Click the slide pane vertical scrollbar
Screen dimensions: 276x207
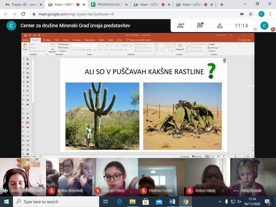click(253, 101)
